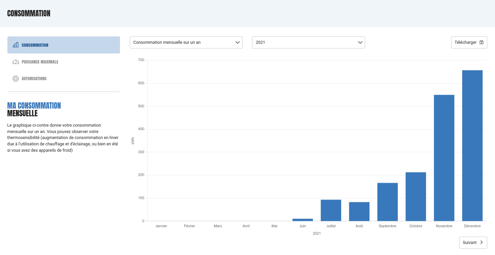Click the Janvier axis label
495x255 pixels.
(161, 226)
